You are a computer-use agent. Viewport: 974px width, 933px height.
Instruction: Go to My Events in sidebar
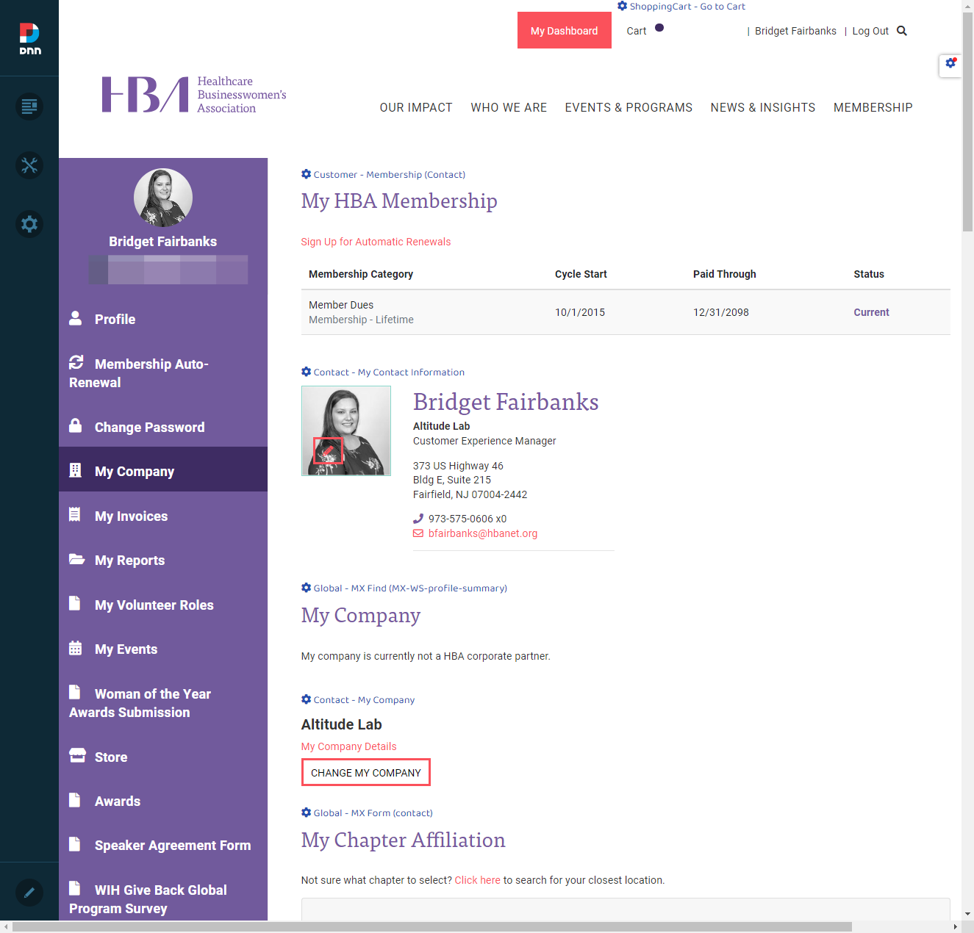163,649
